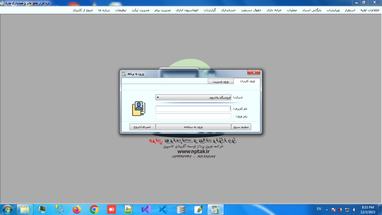Open Notepad++ from the taskbar
The width and height of the screenshot is (382, 215).
coord(129,209)
